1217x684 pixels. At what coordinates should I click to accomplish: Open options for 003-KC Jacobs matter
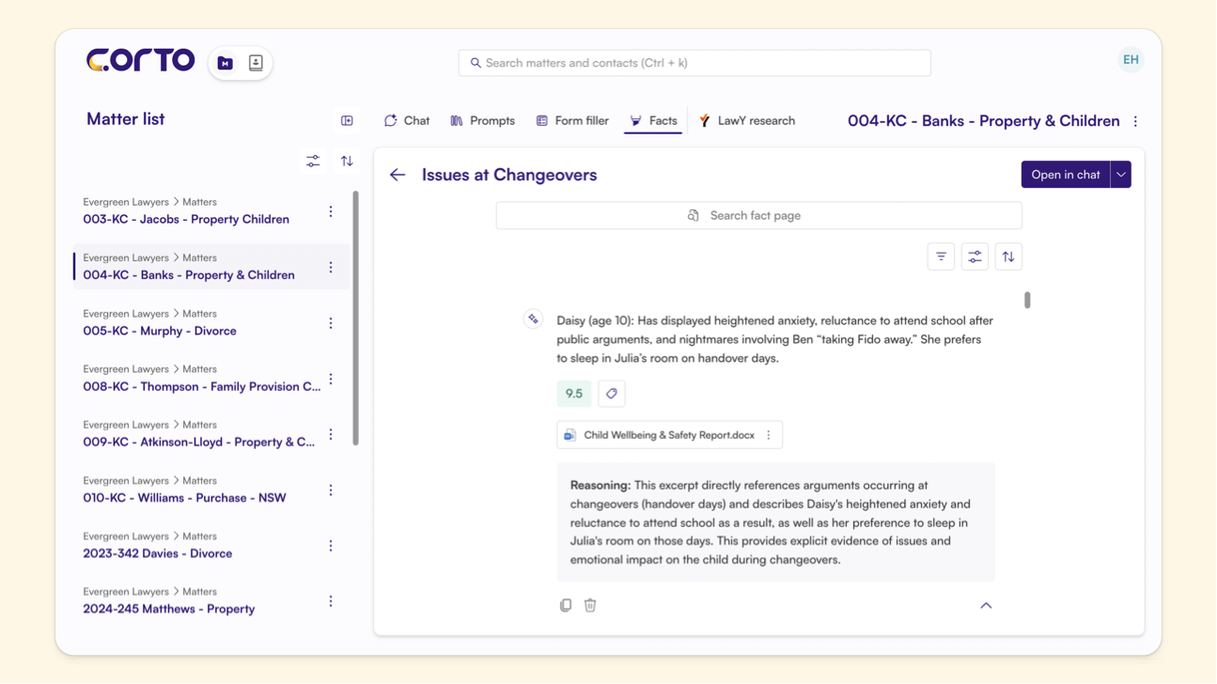[331, 211]
